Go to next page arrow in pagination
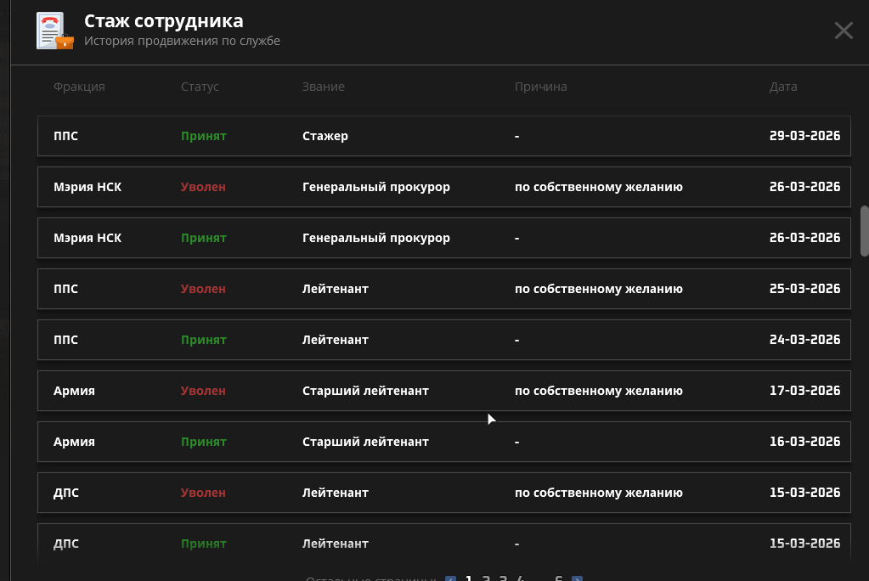The width and height of the screenshot is (869, 581). point(578,579)
